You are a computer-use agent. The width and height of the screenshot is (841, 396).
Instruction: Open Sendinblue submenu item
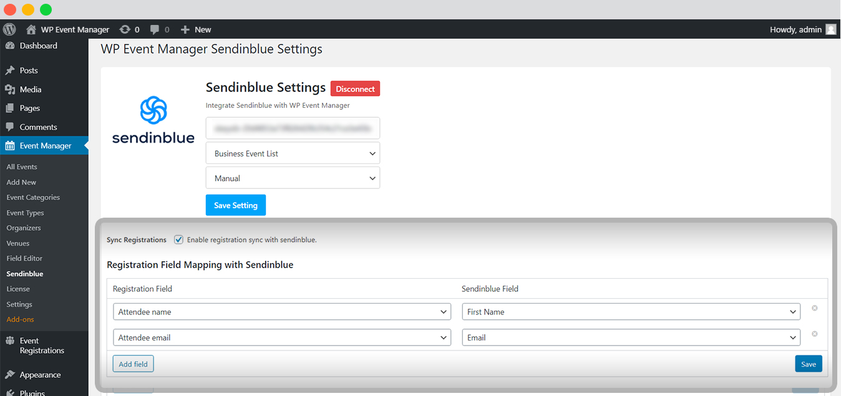click(x=25, y=274)
